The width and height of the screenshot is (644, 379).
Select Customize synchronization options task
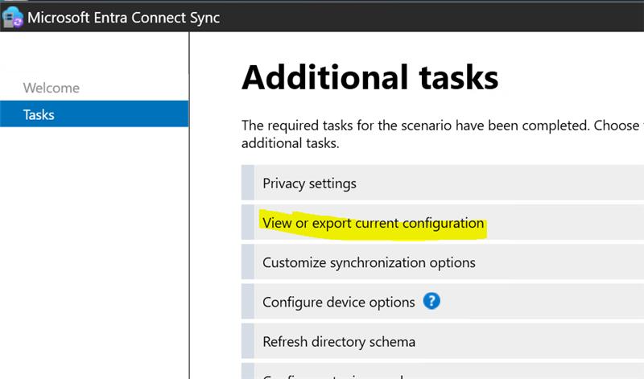tap(369, 262)
